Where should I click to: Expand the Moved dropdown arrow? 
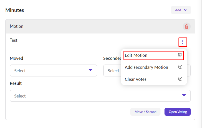pos(90,70)
